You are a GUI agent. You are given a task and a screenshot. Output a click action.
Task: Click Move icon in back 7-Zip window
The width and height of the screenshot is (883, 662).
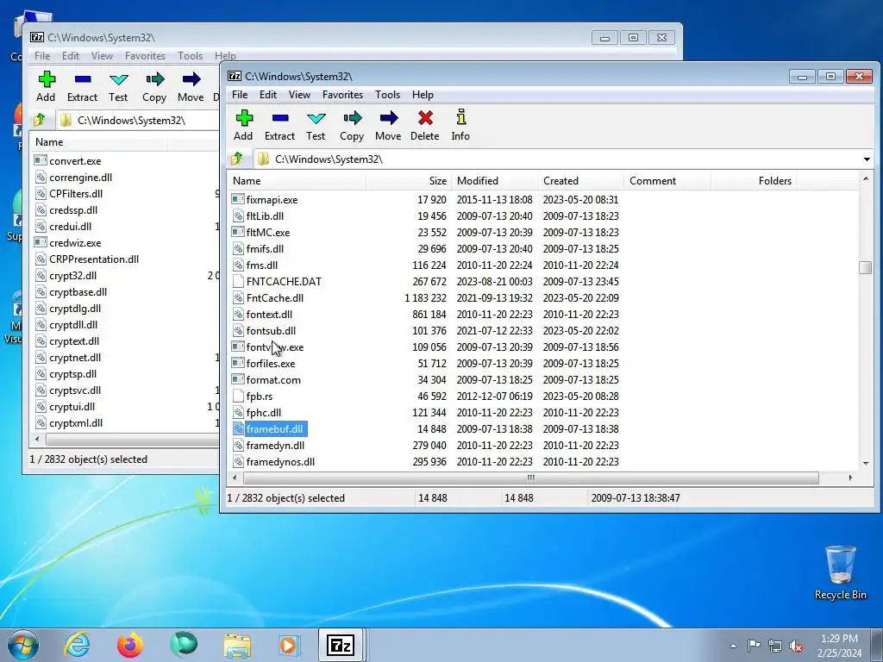[x=191, y=79]
